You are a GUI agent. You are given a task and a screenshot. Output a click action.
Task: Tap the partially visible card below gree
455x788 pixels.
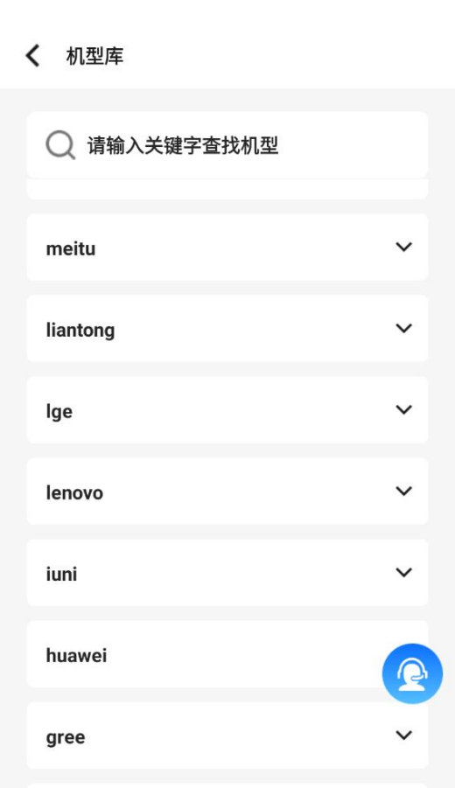point(227,785)
